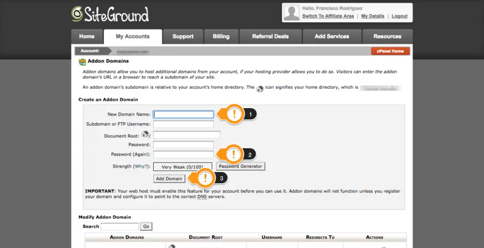Image resolution: width=484 pixels, height=248 pixels.
Task: Switch to Referral Deals tab
Action: (270, 36)
